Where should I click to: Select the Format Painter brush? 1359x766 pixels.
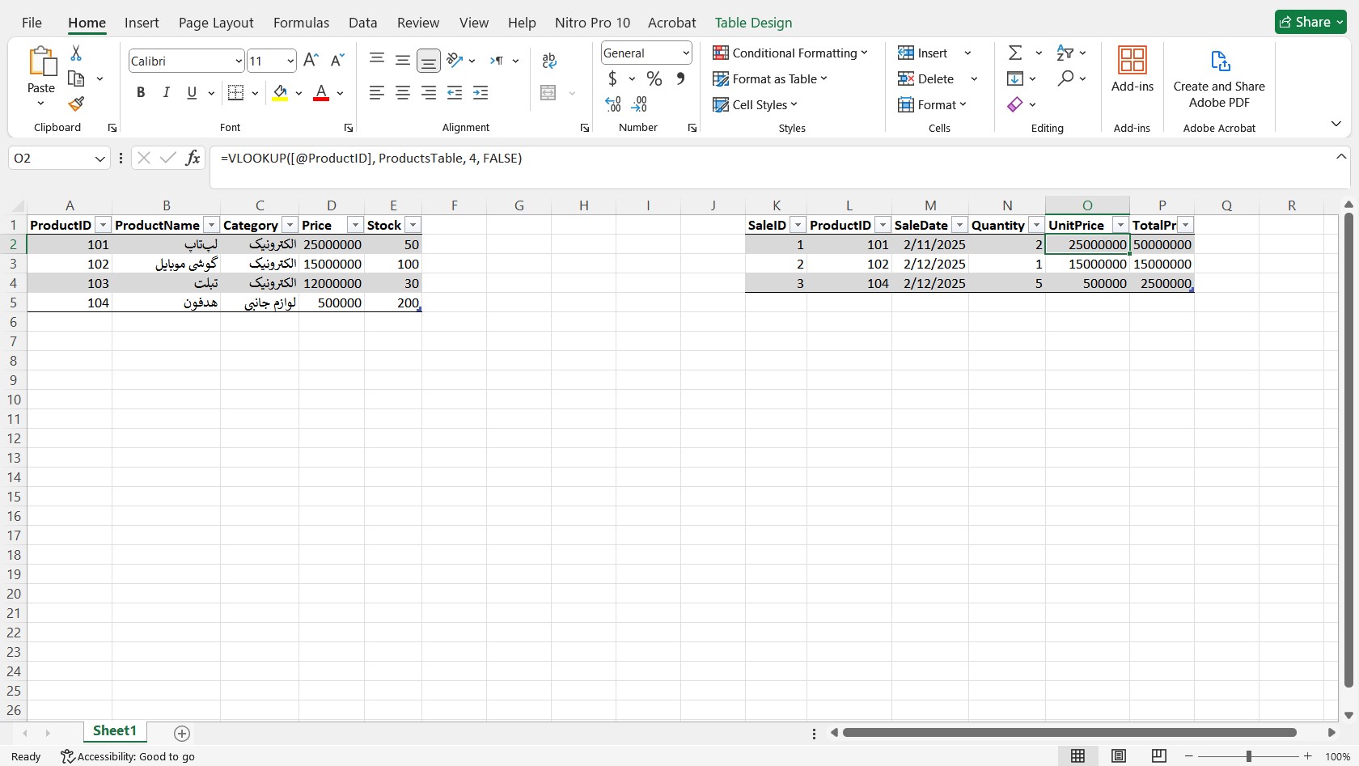pos(76,104)
